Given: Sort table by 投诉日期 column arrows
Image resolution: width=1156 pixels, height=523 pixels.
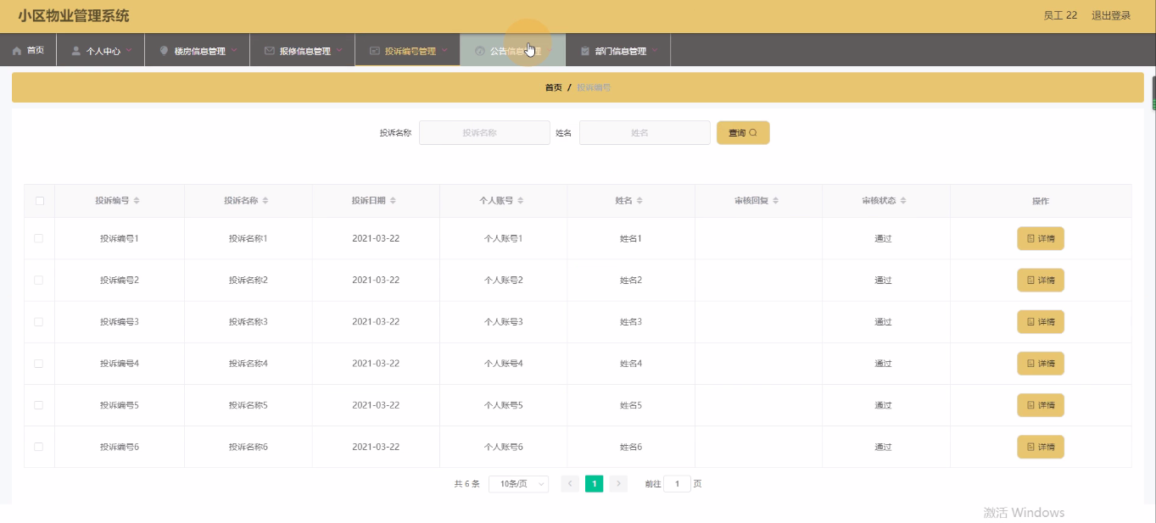Looking at the screenshot, I should (393, 201).
